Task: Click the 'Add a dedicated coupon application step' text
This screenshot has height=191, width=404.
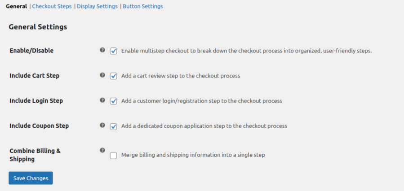Action: point(204,126)
